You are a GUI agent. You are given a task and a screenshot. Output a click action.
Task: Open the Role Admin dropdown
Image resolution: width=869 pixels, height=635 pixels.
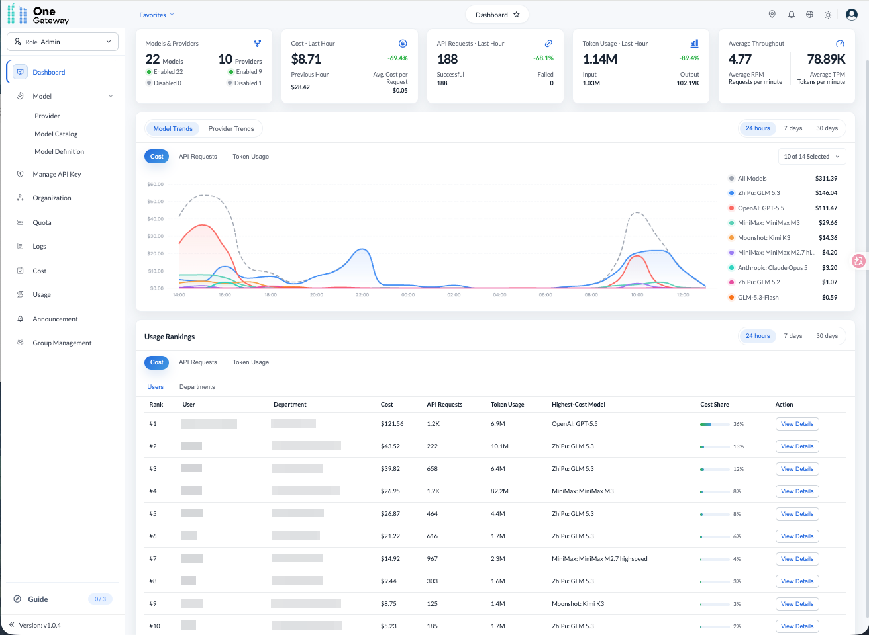(62, 42)
